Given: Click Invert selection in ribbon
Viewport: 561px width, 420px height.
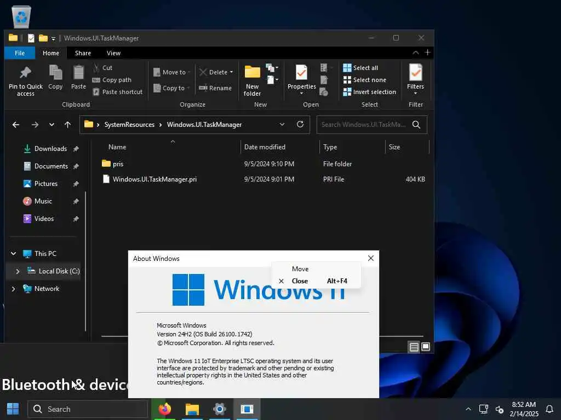Looking at the screenshot, I should click(370, 92).
